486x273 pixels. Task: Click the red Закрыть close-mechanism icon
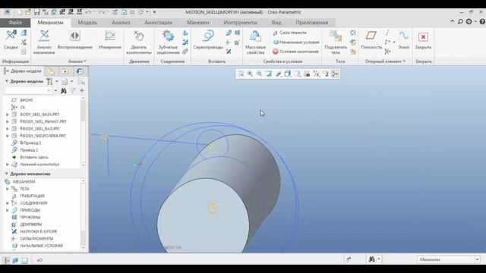423,37
